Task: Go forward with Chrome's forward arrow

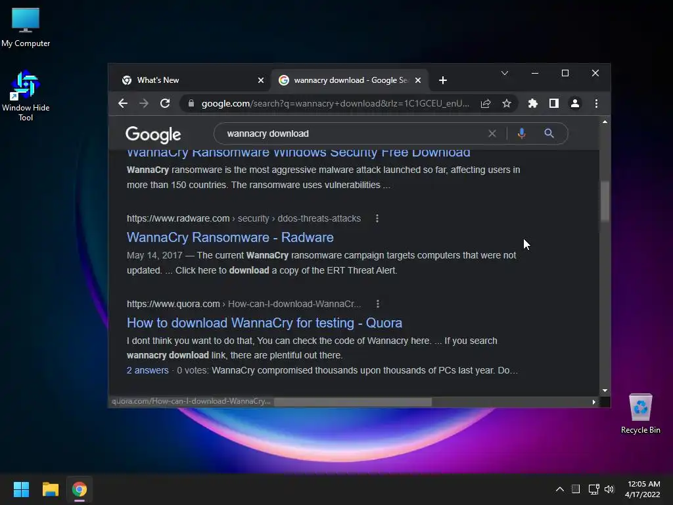Action: (x=144, y=103)
